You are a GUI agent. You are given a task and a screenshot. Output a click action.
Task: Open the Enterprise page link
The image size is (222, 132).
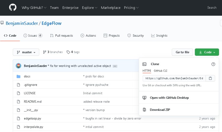pos(70,8)
